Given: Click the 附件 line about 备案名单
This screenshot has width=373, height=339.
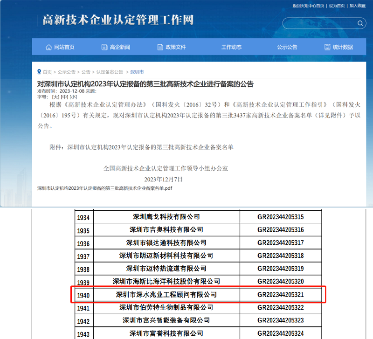Looking at the screenshot, I should tap(141, 147).
